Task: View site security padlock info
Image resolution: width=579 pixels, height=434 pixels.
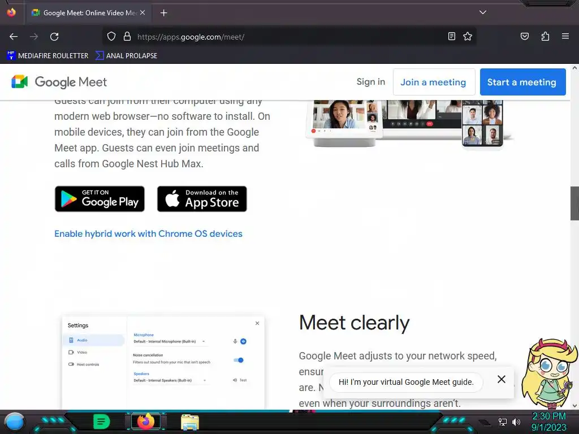Action: (127, 37)
